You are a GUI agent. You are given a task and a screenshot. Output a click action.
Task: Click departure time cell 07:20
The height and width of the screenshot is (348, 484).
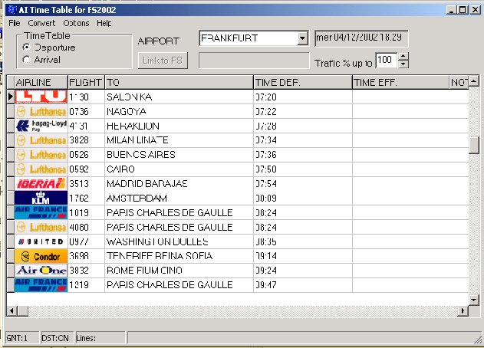click(303, 97)
